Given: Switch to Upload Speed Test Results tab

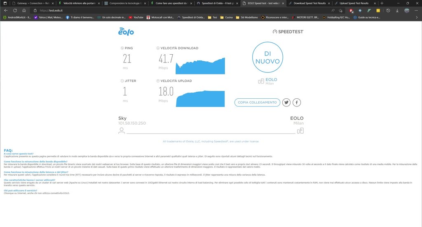Looking at the screenshot, I should [355, 3].
